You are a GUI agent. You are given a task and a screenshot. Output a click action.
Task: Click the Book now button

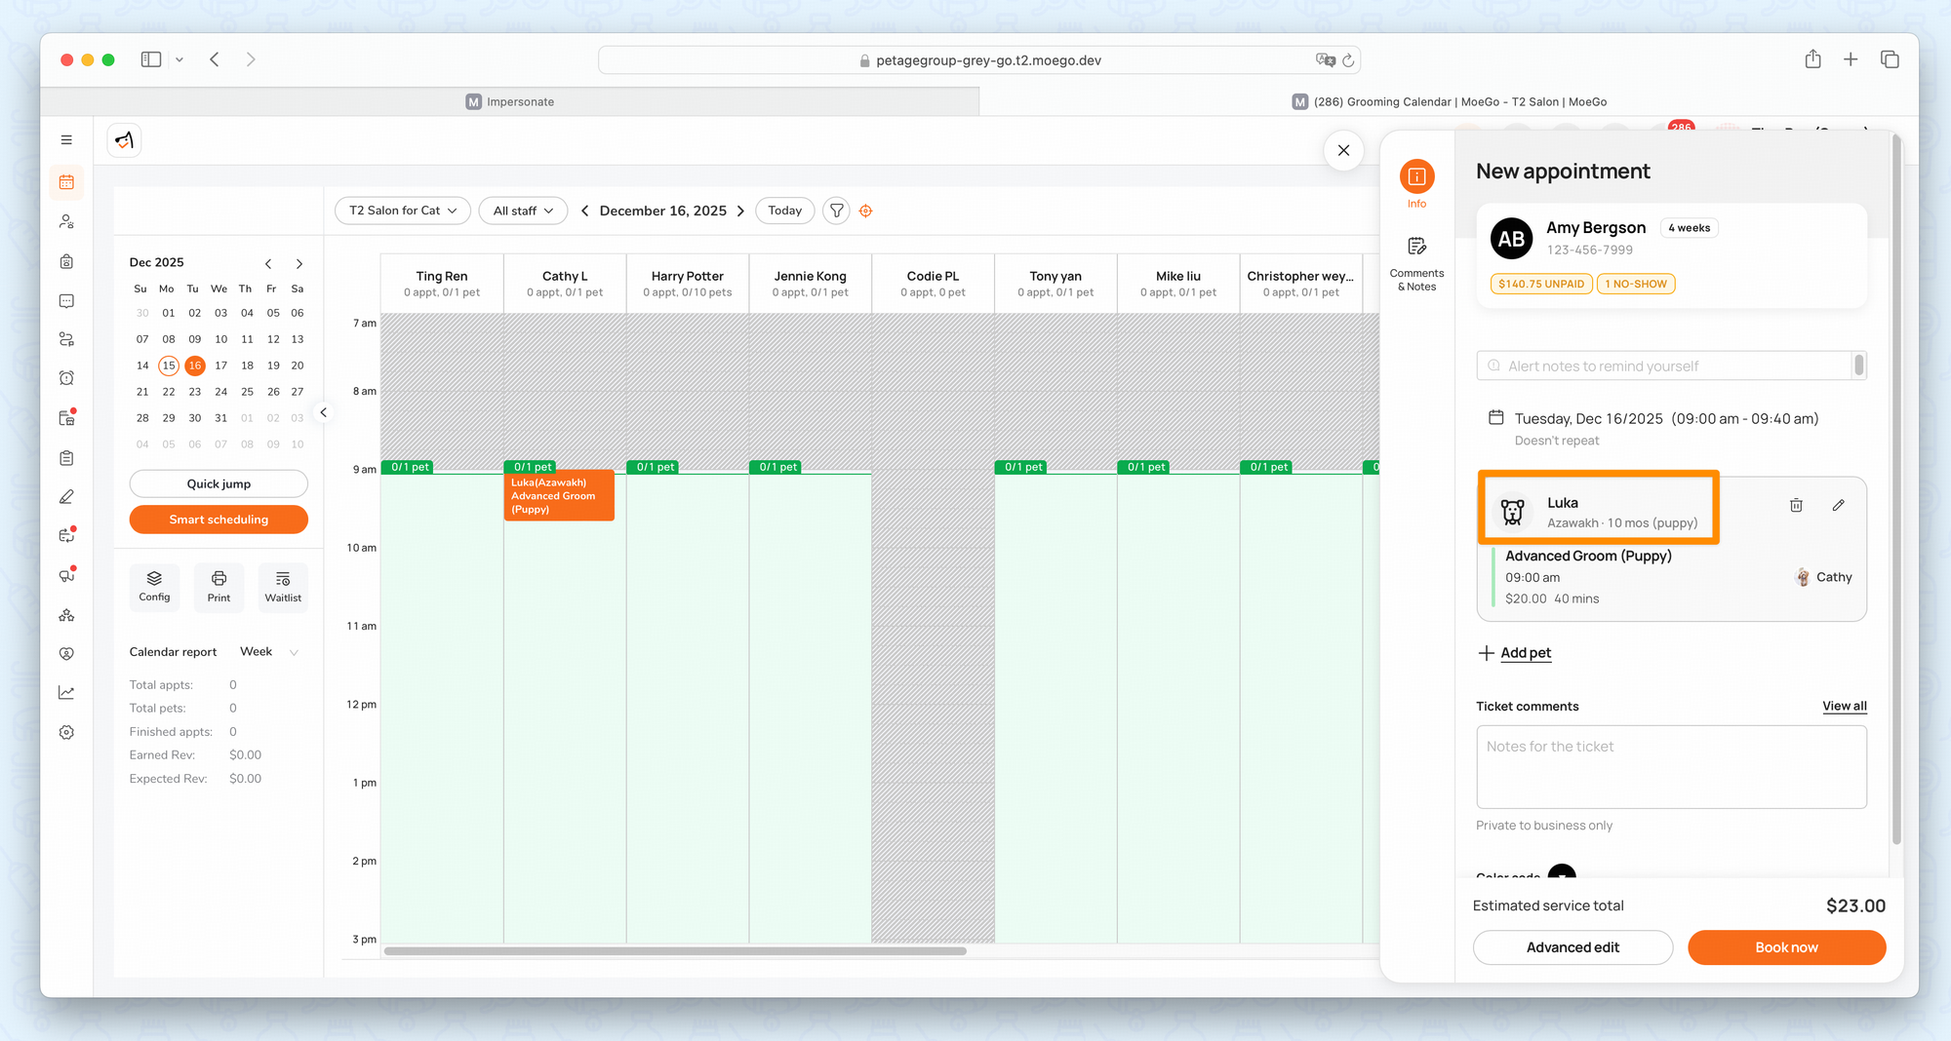1786,947
